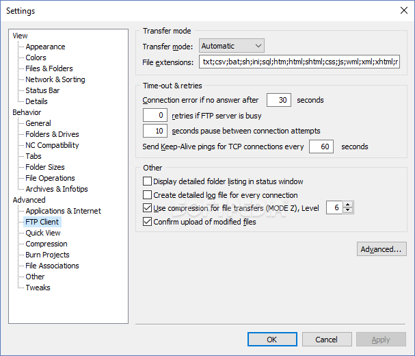The width and height of the screenshot is (415, 356).
Task: Open Quick View settings
Action: point(43,233)
